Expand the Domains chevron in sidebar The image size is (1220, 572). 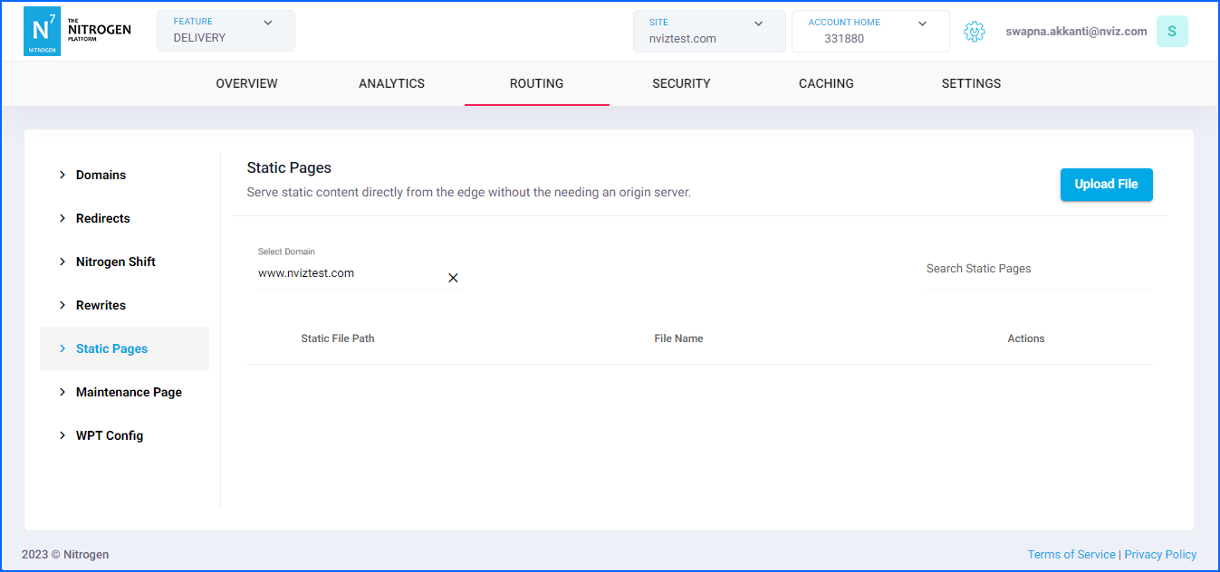coord(62,175)
